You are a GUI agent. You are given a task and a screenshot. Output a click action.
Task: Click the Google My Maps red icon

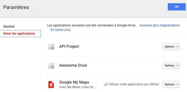[x=51, y=85]
